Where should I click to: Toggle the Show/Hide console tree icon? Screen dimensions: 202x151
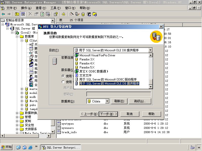pyautogui.click(x=23, y=14)
